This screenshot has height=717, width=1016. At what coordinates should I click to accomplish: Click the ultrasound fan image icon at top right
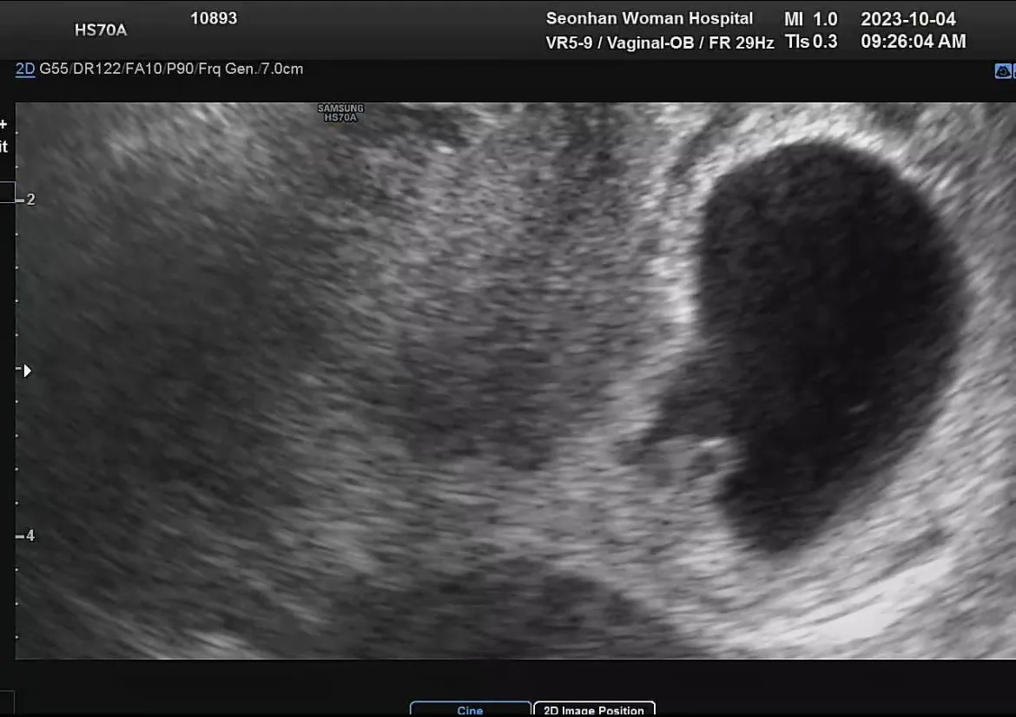coord(1002,71)
